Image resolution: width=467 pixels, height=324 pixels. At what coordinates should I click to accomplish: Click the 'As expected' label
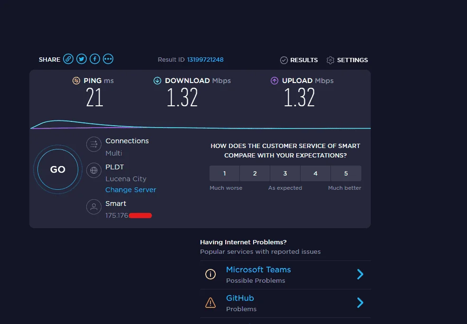click(285, 188)
